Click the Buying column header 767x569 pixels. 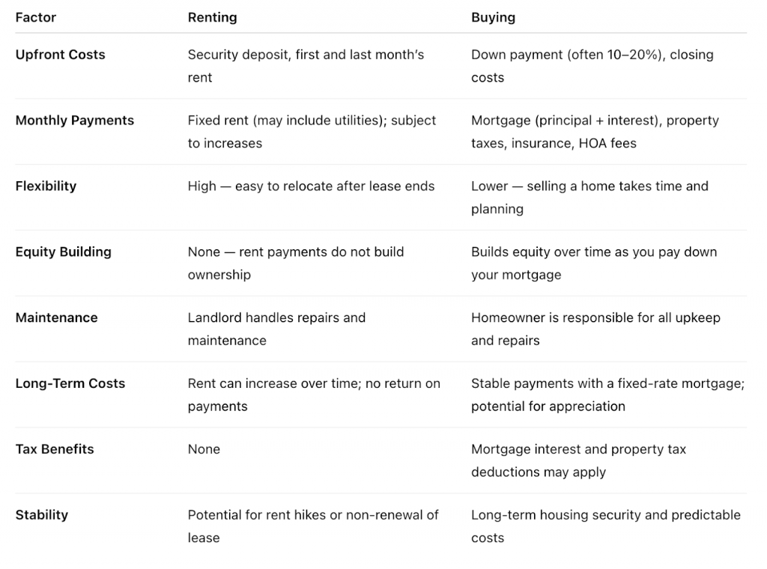tap(493, 18)
